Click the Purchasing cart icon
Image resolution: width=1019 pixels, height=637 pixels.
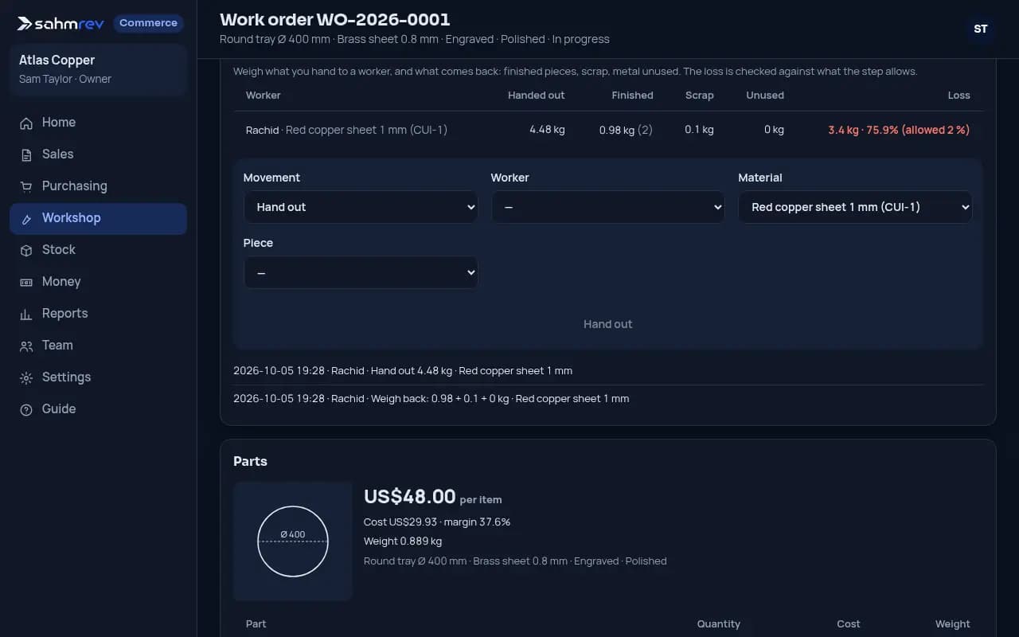(x=26, y=186)
